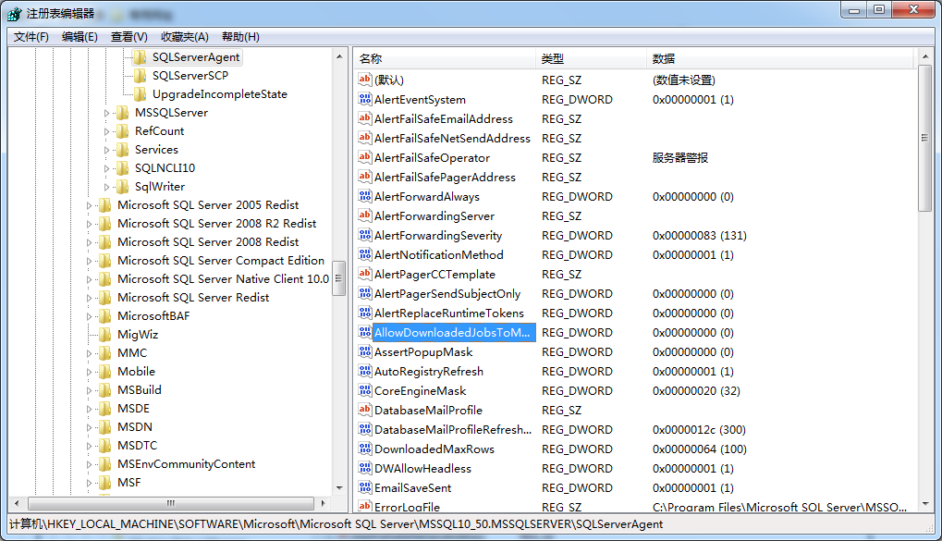Sort by the 类型 column header

click(x=553, y=58)
